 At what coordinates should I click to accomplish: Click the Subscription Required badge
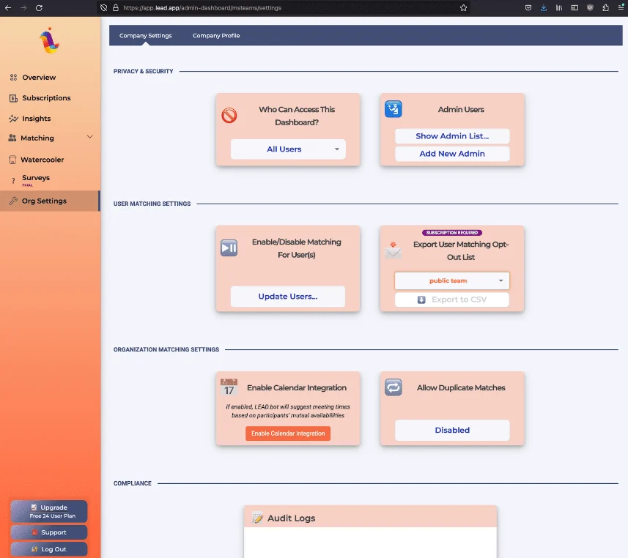452,233
